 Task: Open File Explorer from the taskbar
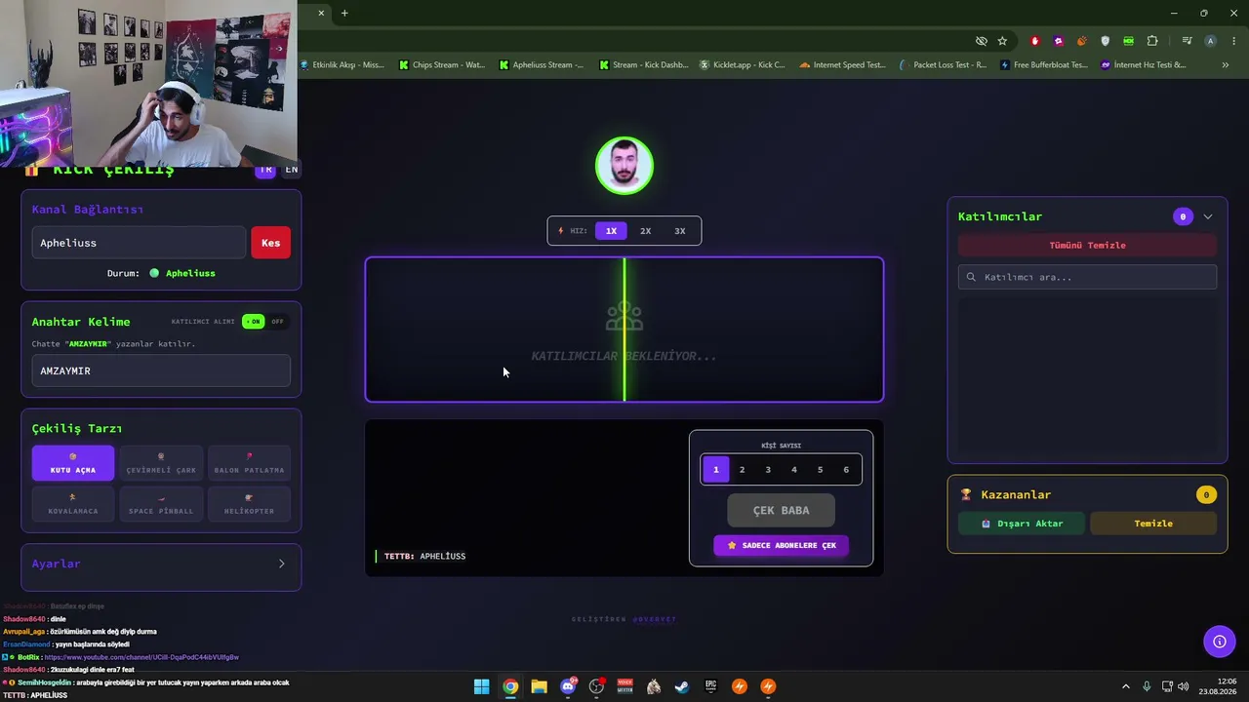click(x=539, y=686)
